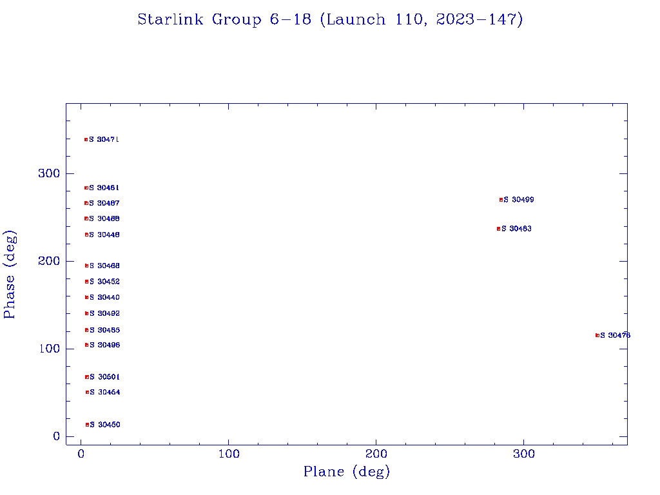Click the Plane (deg) axis label
The image size is (660, 495).
pos(347,471)
